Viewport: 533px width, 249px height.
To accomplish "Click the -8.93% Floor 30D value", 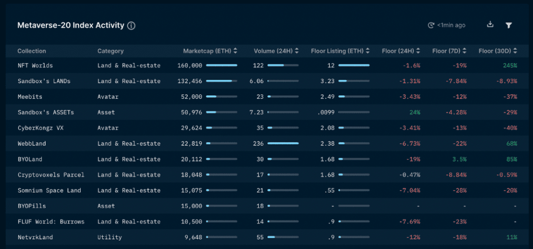I will click(507, 81).
